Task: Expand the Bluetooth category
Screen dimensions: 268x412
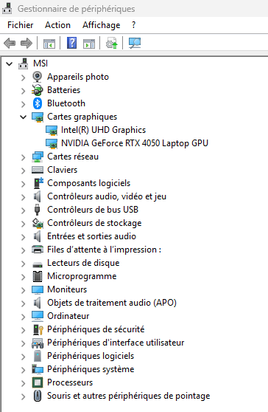Action: tap(24, 104)
